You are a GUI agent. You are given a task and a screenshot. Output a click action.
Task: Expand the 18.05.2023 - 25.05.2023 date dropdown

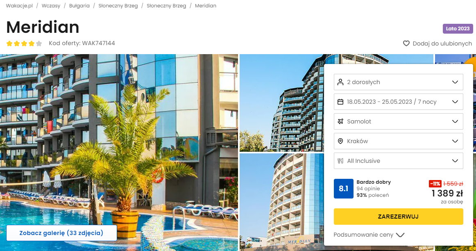(398, 102)
